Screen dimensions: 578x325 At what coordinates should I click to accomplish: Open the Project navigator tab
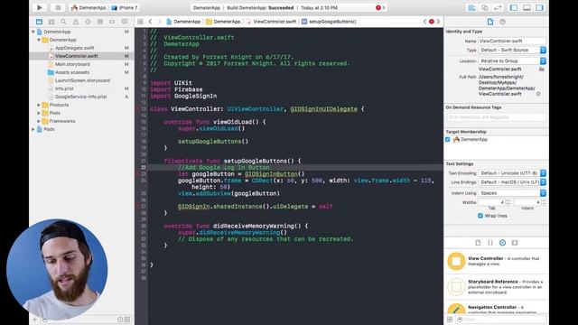click(40, 22)
